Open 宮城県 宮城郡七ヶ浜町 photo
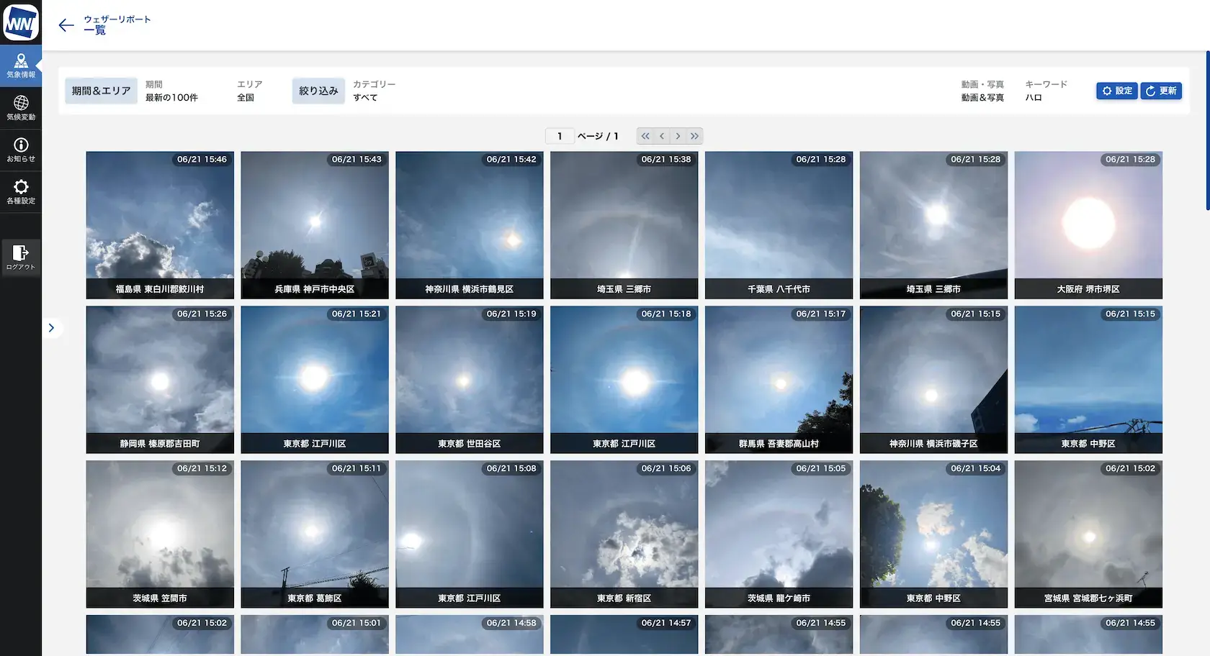The width and height of the screenshot is (1210, 656). [x=1088, y=534]
